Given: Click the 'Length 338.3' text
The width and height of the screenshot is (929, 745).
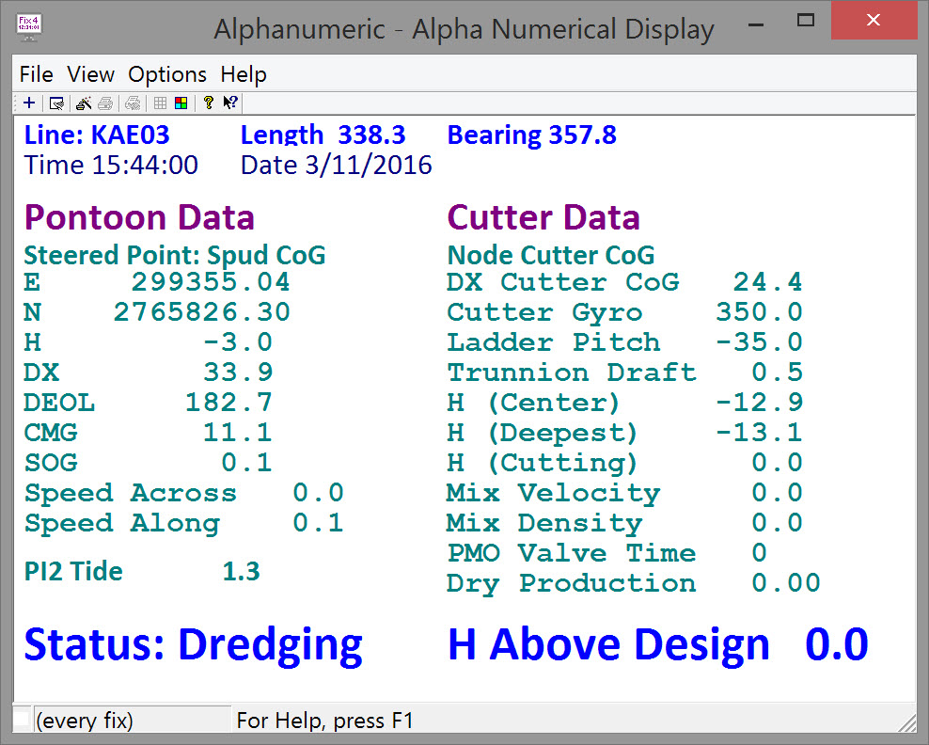Looking at the screenshot, I should [323, 136].
